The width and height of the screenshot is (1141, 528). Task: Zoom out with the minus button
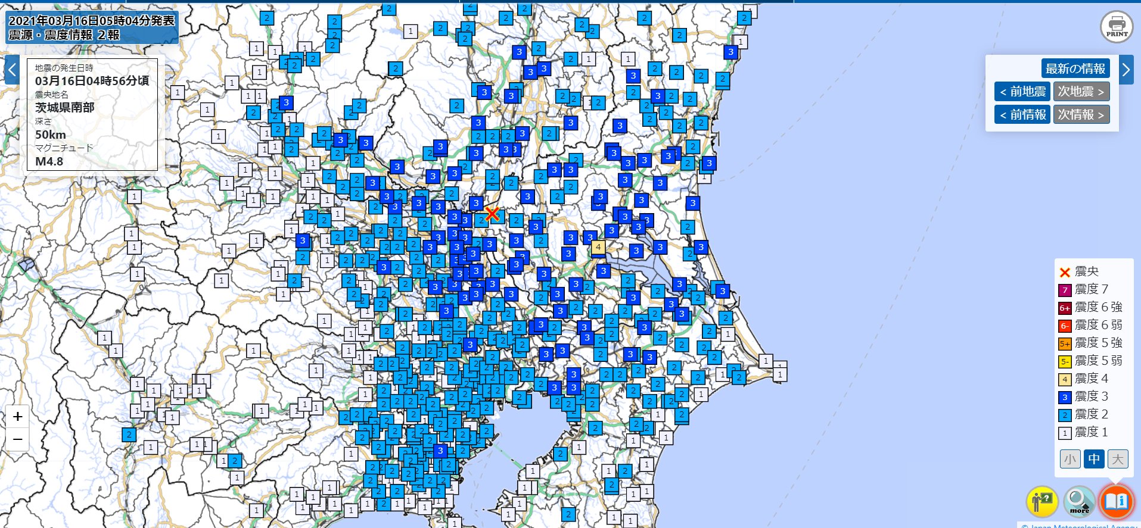[x=18, y=439]
